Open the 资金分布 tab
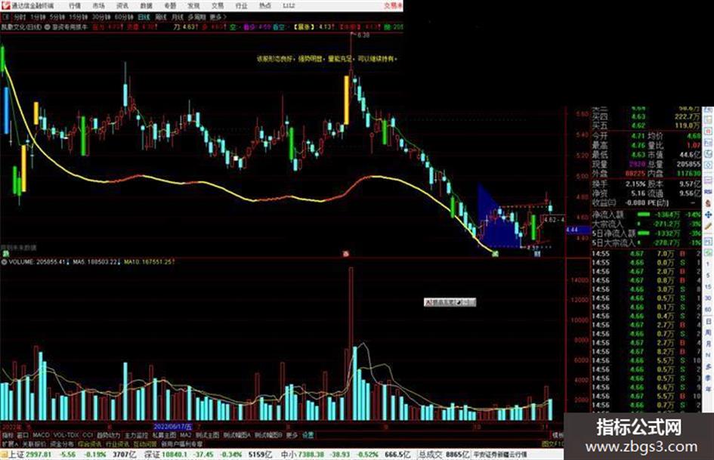This screenshot has width=714, height=460. pyautogui.click(x=61, y=443)
